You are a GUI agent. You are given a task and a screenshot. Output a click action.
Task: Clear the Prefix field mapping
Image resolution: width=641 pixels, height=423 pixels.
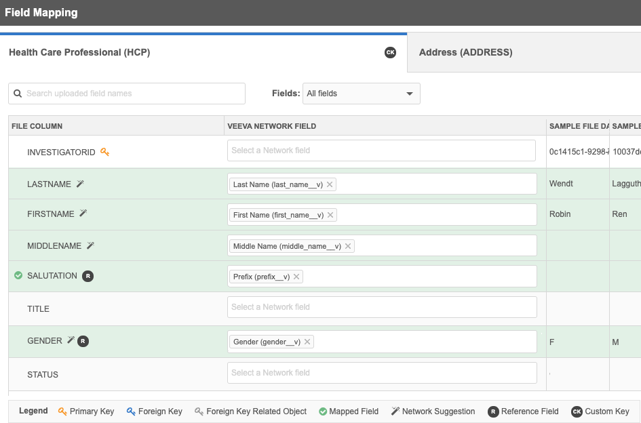pos(296,277)
